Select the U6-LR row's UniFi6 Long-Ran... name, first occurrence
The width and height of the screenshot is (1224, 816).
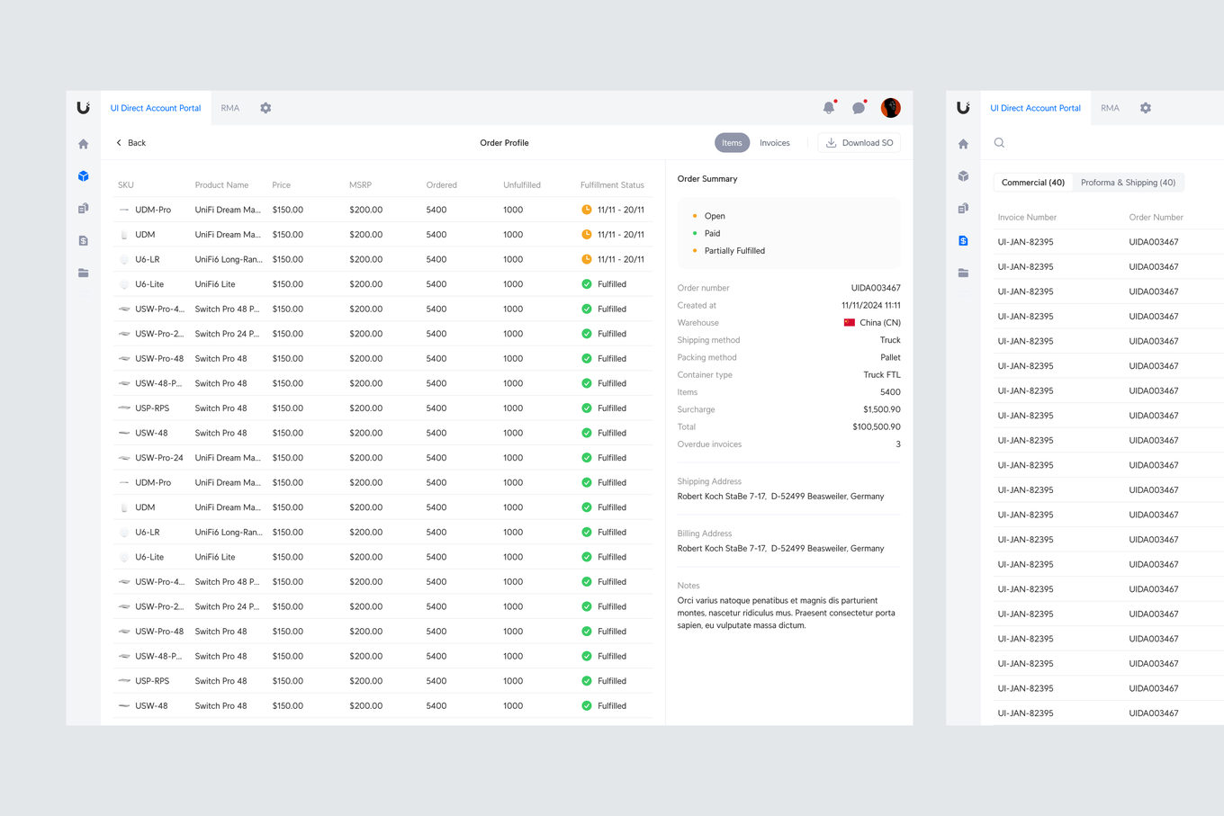tap(229, 259)
